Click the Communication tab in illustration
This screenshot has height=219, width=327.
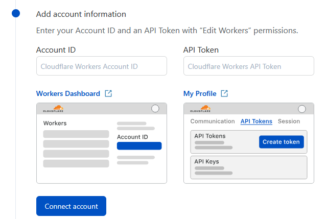(x=213, y=121)
